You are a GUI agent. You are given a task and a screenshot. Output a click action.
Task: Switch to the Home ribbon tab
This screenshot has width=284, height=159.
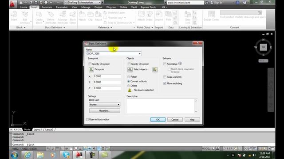coord(24,7)
